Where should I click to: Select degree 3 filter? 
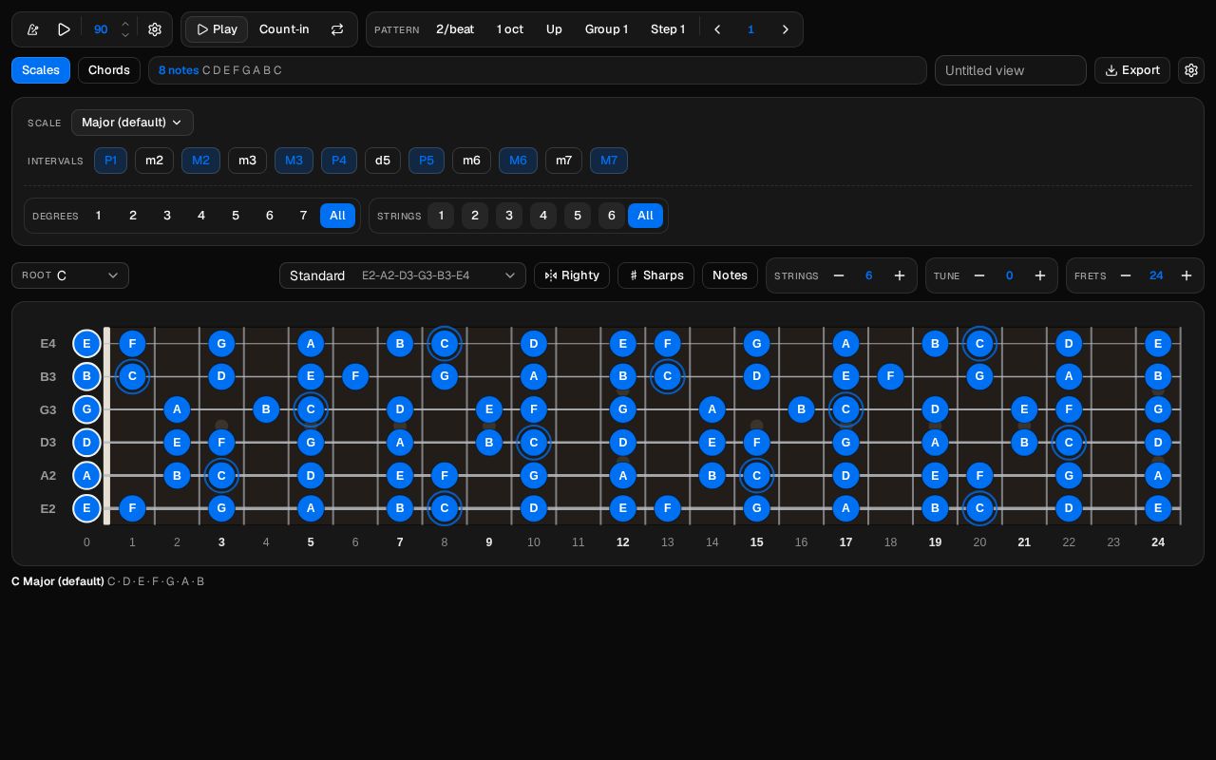point(167,216)
